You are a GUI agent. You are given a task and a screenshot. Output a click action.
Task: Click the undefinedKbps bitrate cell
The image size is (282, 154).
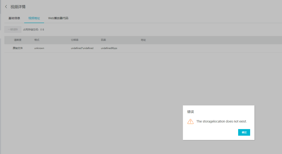coord(109,48)
